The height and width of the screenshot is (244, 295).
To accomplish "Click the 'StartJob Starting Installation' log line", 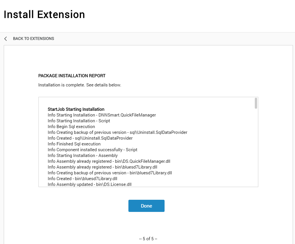I will (x=76, y=109).
